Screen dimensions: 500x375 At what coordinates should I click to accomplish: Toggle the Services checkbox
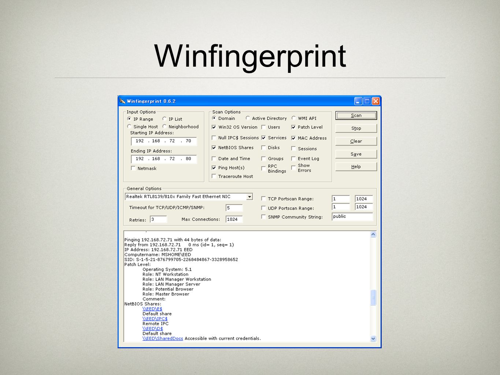(263, 138)
